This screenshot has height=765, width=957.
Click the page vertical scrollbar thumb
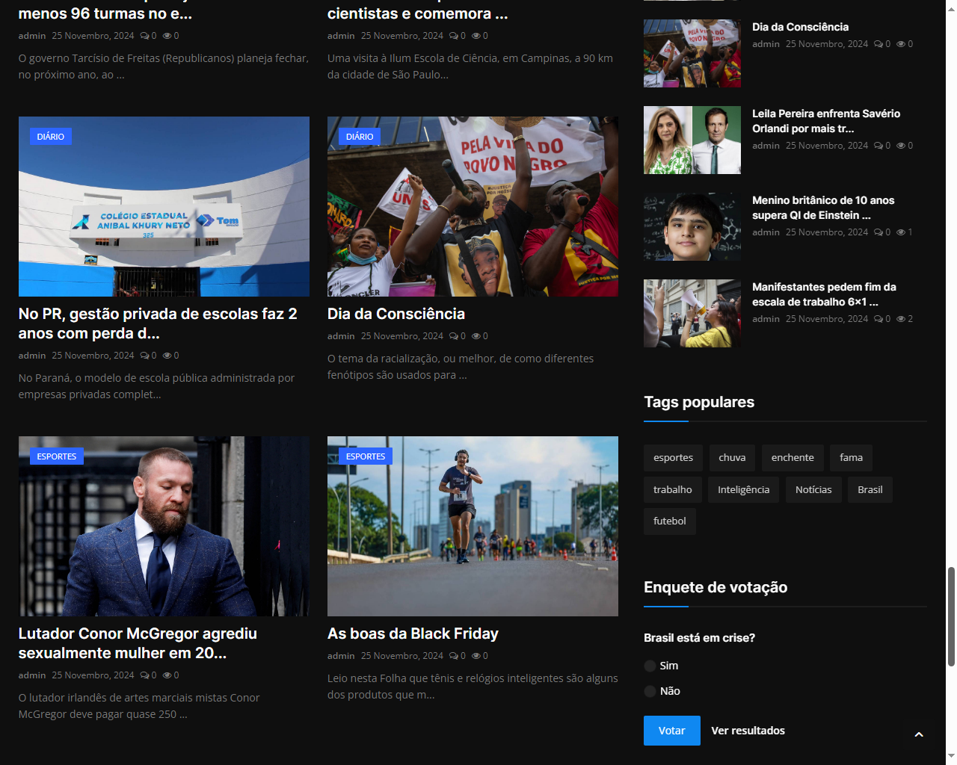(x=951, y=616)
